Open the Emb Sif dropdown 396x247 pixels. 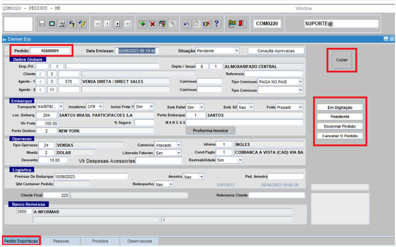point(251,107)
